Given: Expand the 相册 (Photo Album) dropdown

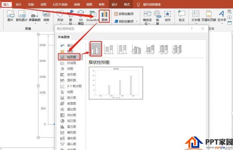Looking at the screenshot, I should click(46, 24).
